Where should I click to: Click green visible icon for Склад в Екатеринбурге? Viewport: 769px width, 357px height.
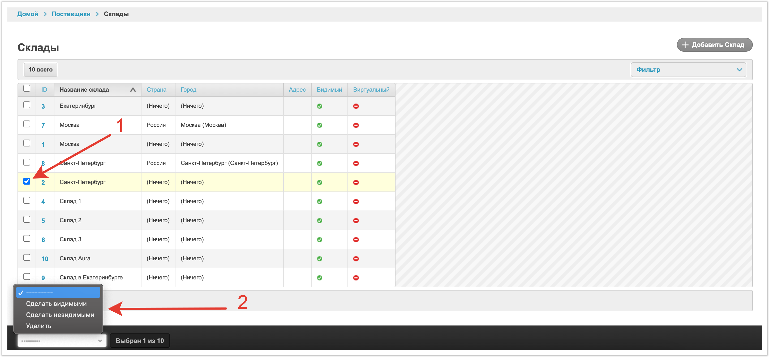[x=319, y=278]
